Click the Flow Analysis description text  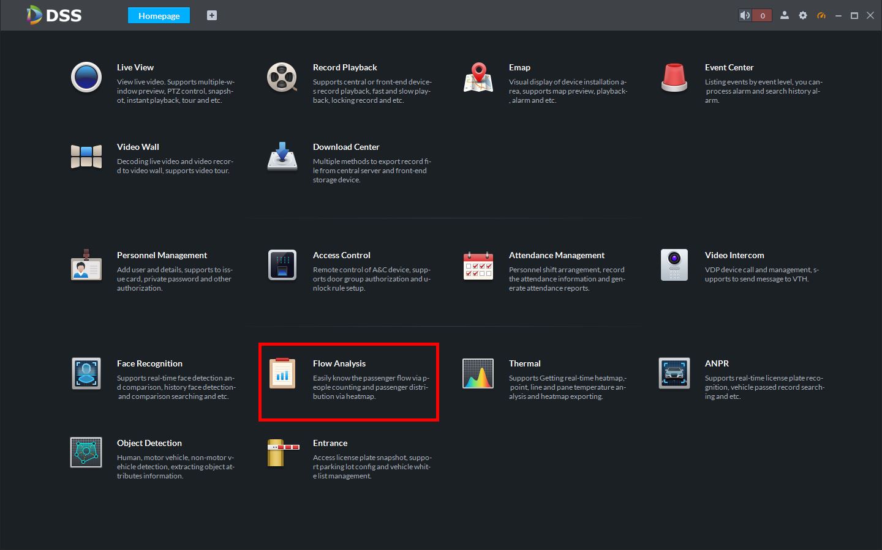pos(371,387)
